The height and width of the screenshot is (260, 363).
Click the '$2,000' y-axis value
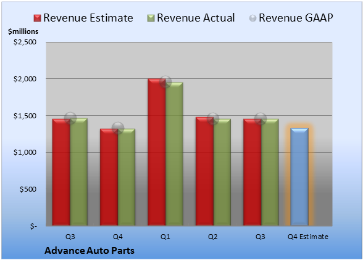(x=25, y=79)
